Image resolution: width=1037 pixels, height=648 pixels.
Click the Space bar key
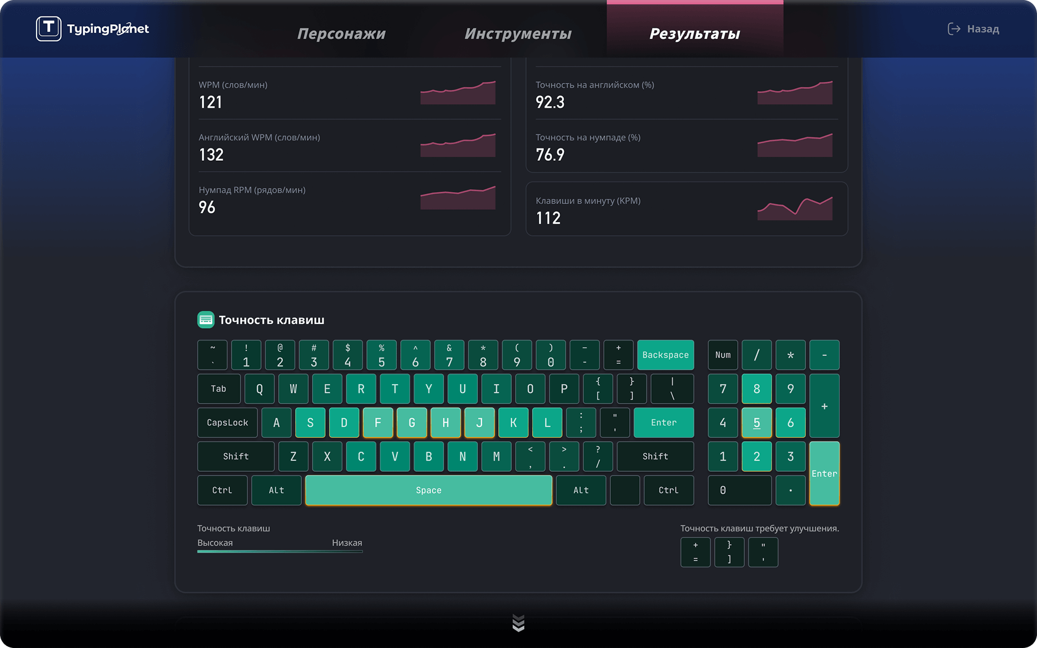click(428, 490)
